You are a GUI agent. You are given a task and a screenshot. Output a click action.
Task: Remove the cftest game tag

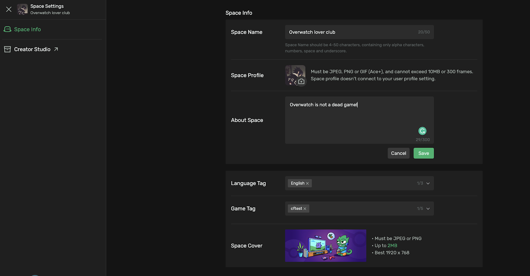point(305,209)
